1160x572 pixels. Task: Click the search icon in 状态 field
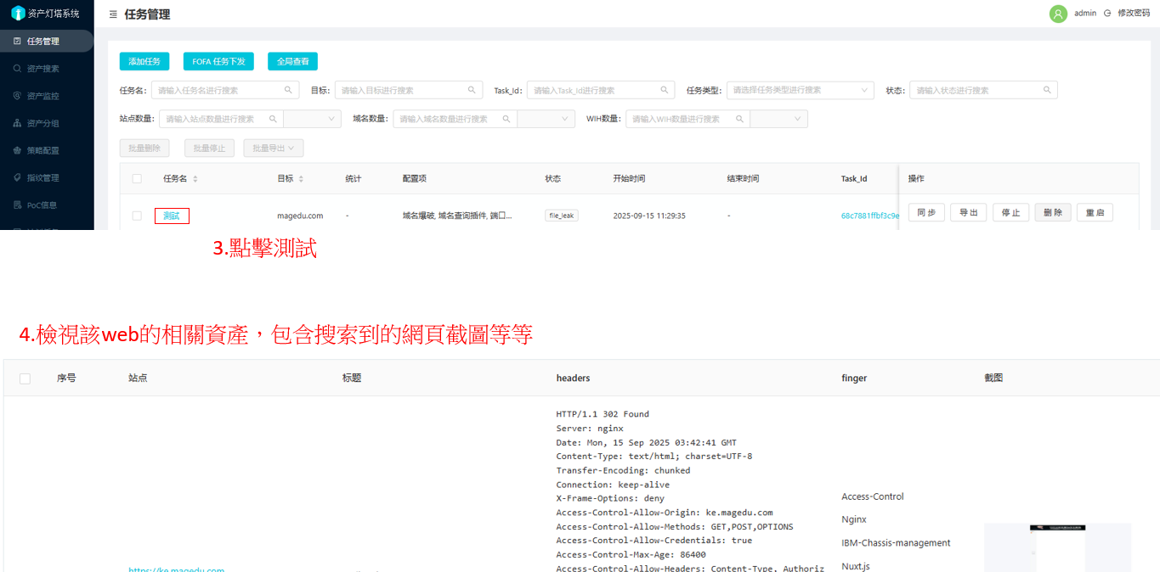tap(1047, 90)
